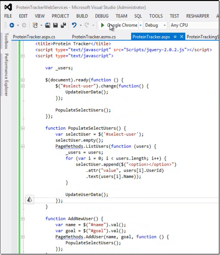
Task: Save the current file using floppy icon
Action: [x=55, y=25]
